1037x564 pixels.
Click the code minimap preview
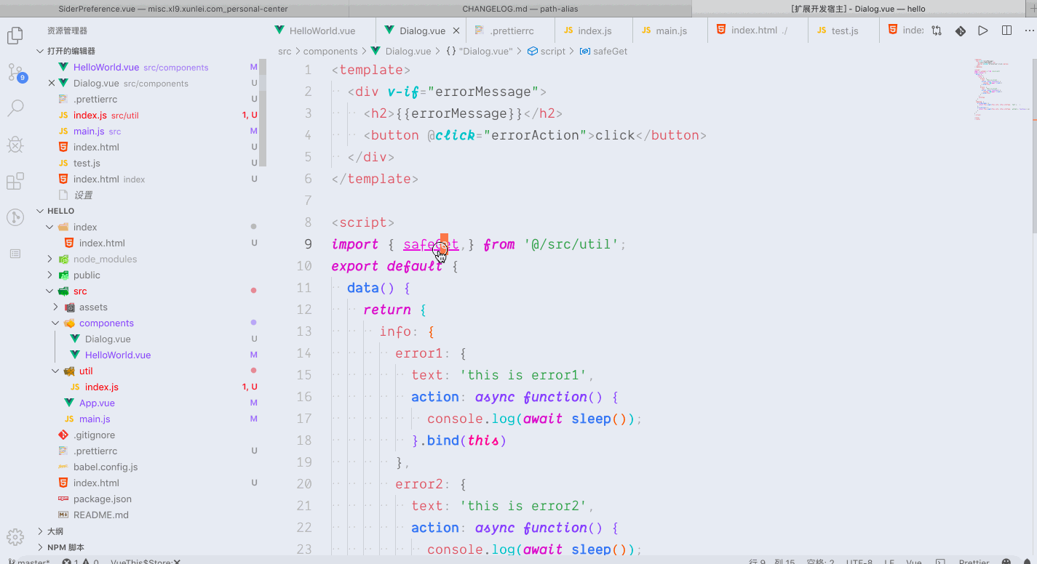point(1001,89)
